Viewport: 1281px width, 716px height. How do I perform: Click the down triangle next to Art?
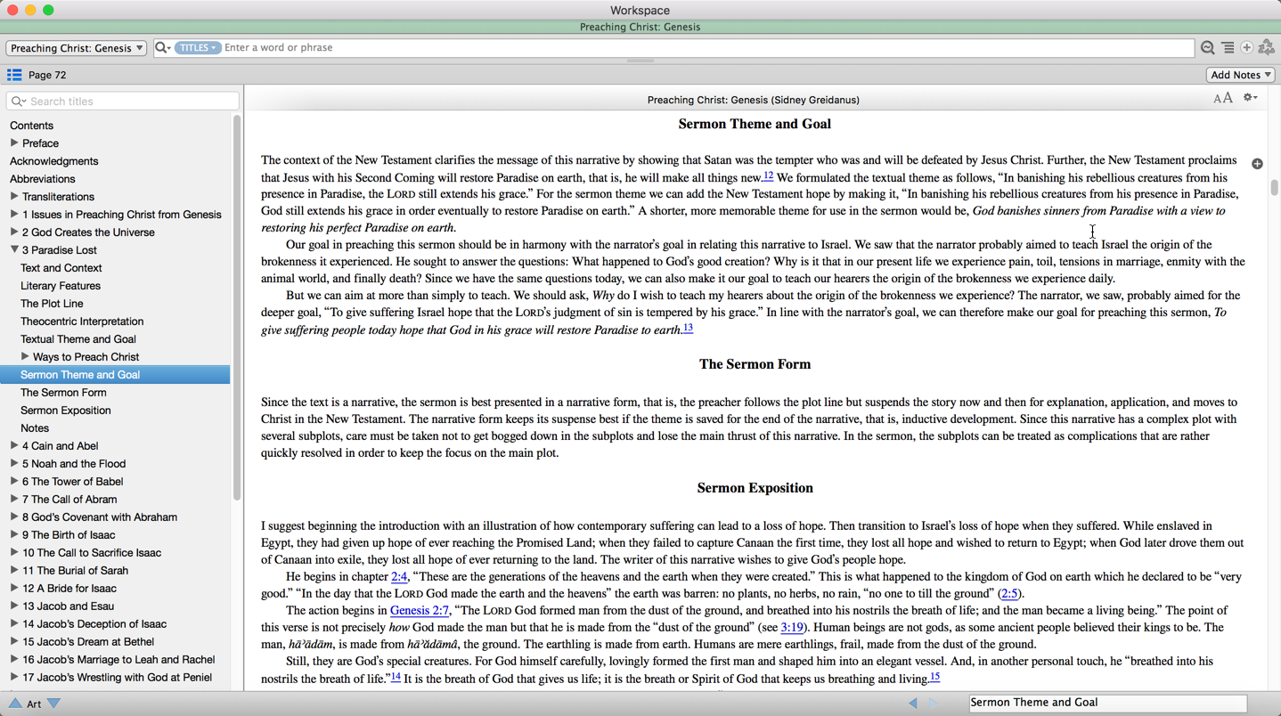click(54, 704)
